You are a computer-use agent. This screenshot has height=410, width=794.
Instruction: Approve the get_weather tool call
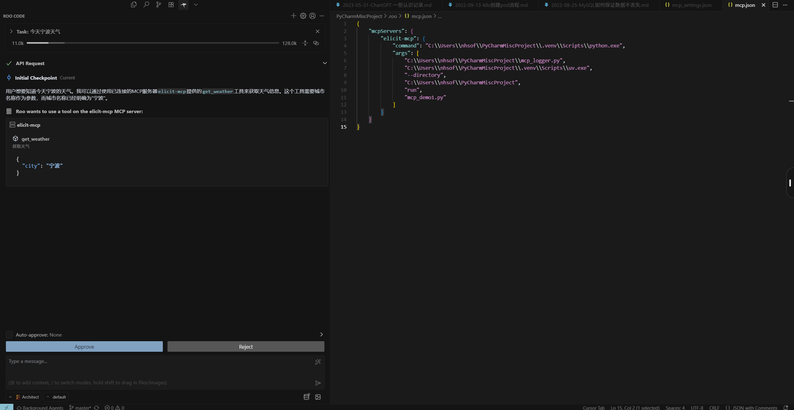(x=84, y=346)
